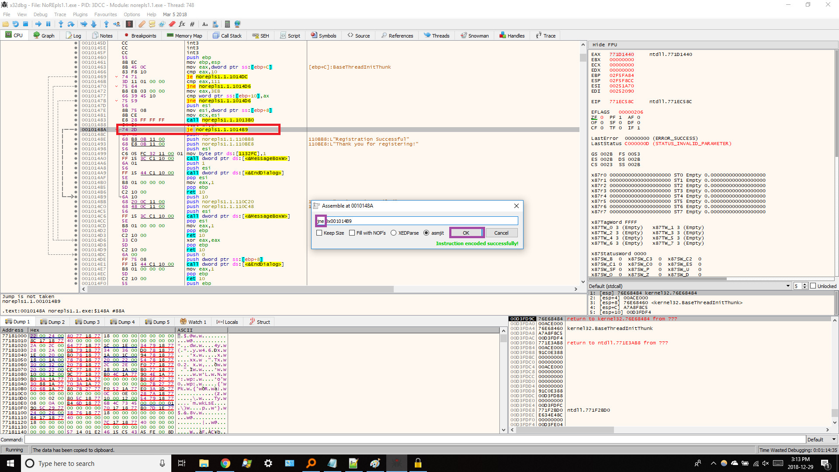Cancel the Assemble dialog
The height and width of the screenshot is (472, 839).
point(501,233)
